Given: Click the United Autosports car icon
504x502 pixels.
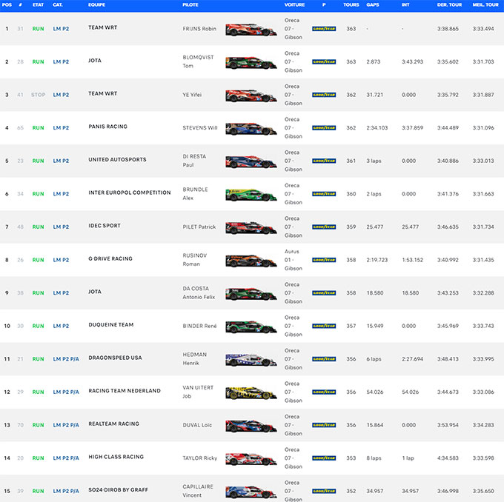Looking at the screenshot, I should (251, 161).
